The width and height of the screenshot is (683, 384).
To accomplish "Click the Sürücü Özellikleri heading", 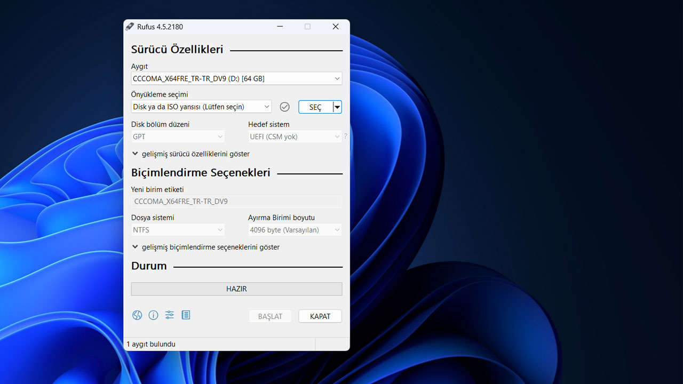I will point(177,50).
